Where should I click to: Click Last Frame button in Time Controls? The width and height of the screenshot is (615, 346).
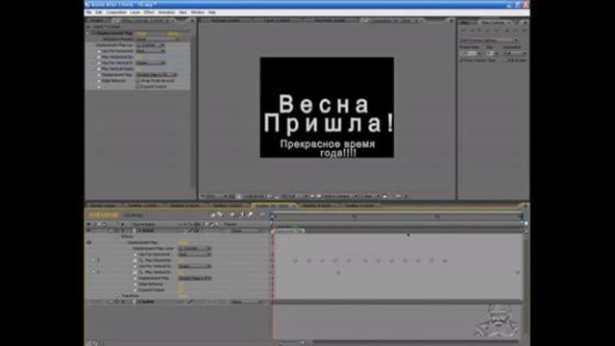(496, 30)
